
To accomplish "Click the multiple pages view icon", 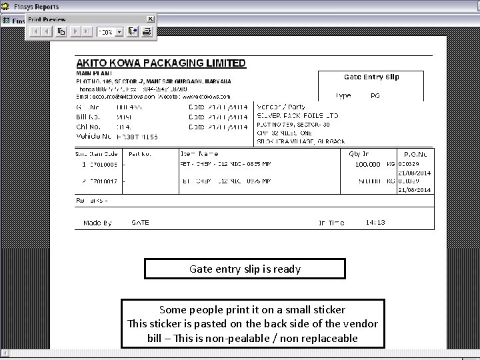I will coord(61,31).
